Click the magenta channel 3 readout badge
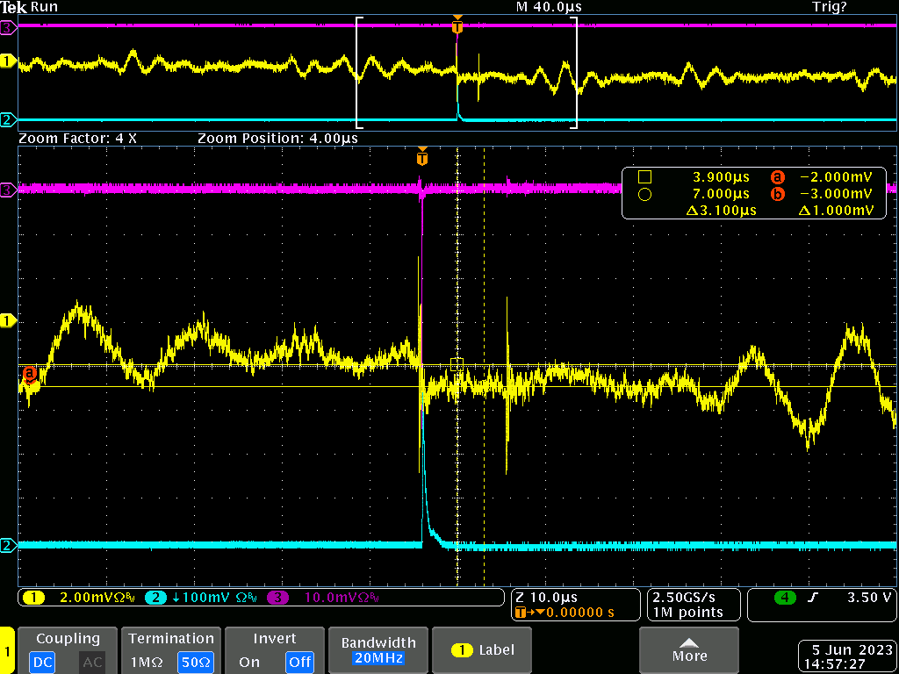 [x=278, y=599]
